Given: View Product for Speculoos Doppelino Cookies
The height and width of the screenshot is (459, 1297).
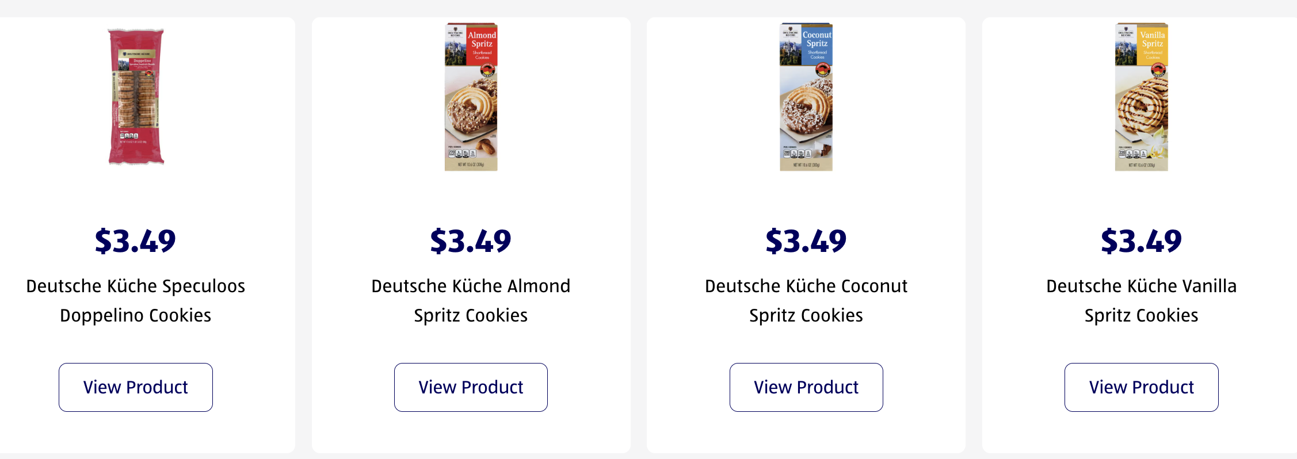Looking at the screenshot, I should (136, 387).
